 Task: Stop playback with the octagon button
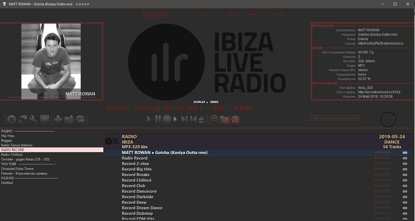pos(167,119)
